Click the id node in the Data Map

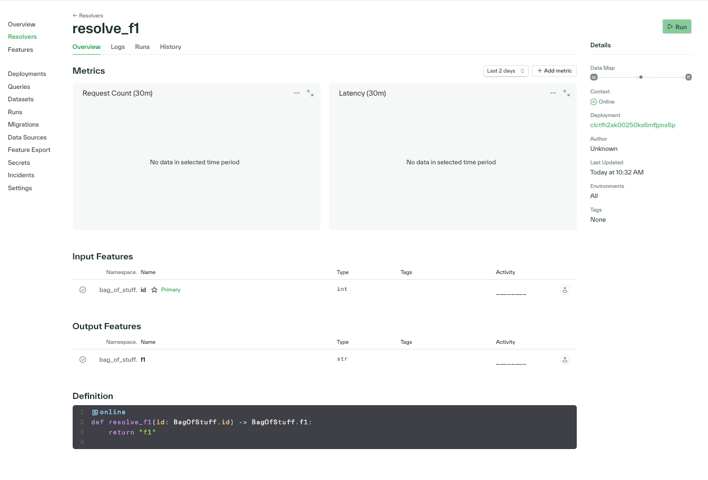point(593,77)
